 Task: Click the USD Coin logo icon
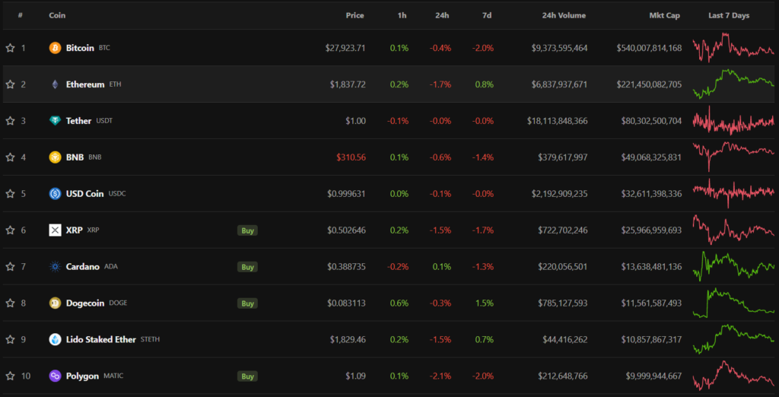click(x=55, y=194)
